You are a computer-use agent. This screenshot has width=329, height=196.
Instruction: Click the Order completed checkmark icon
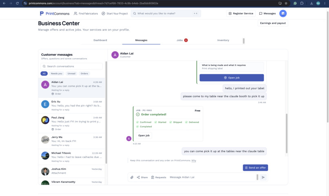[x=138, y=114]
